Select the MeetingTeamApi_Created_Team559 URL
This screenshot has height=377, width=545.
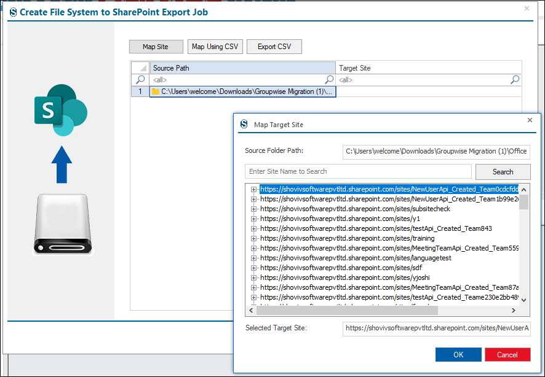pos(389,248)
